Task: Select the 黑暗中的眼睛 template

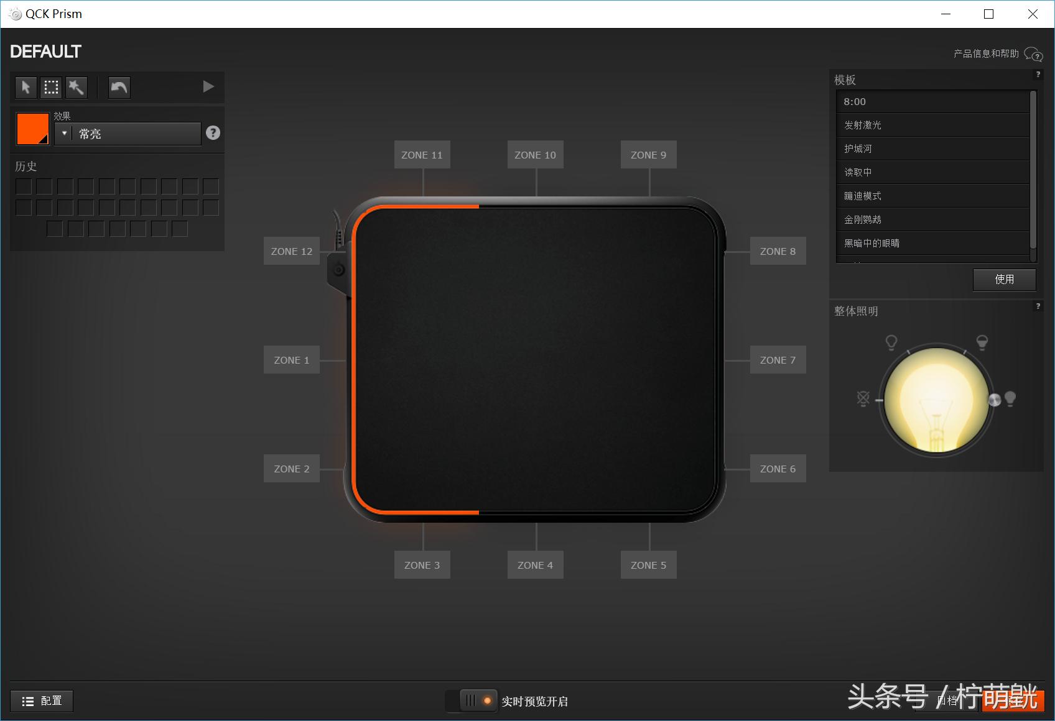Action: pyautogui.click(x=933, y=243)
